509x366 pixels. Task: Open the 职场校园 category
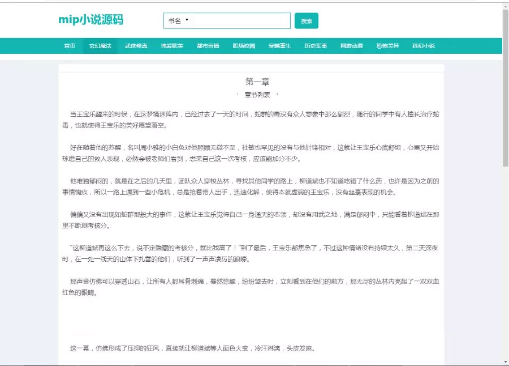tap(244, 46)
